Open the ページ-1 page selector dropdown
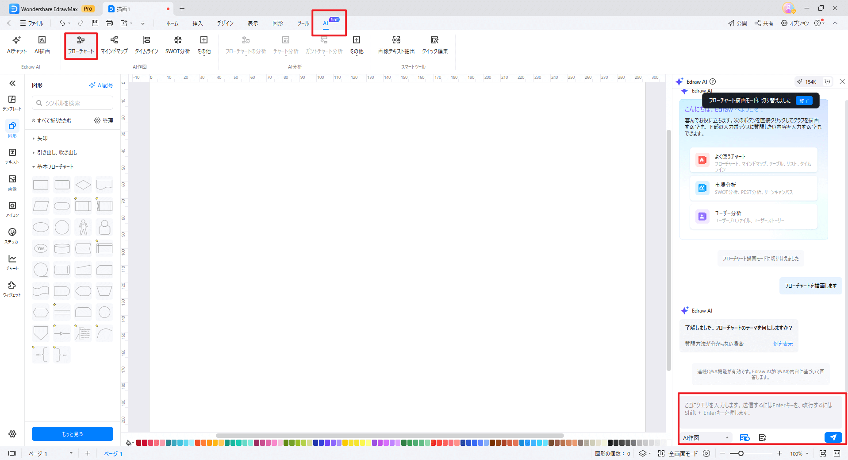This screenshot has height=460, width=848. tap(50, 453)
